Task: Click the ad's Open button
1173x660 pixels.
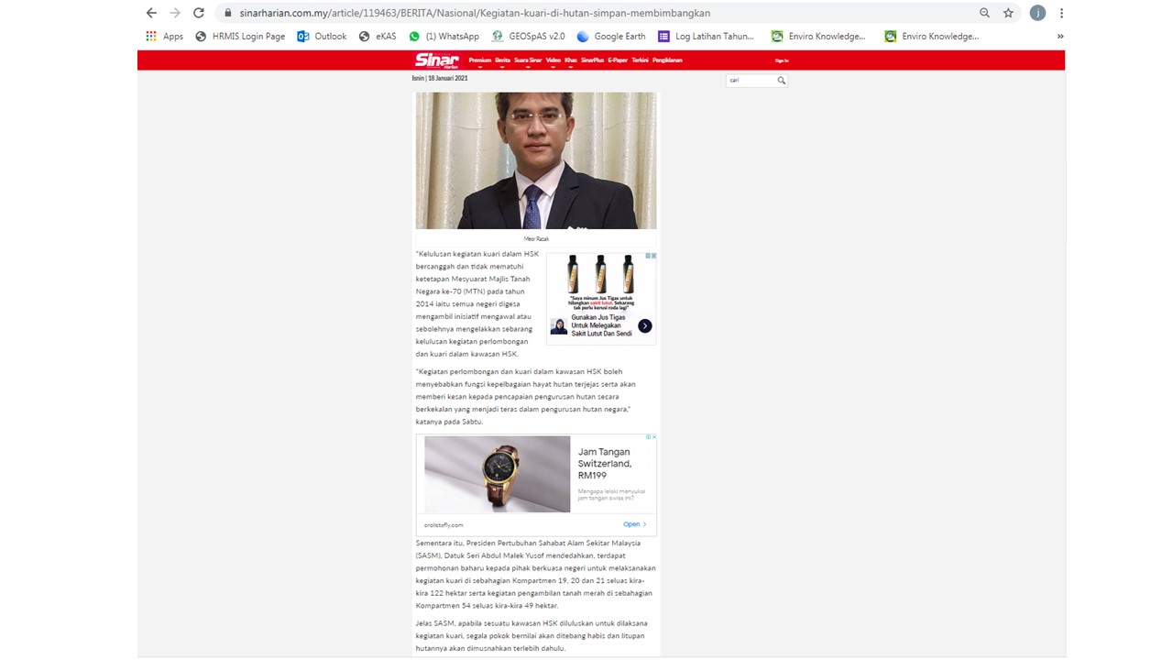Action: [635, 524]
